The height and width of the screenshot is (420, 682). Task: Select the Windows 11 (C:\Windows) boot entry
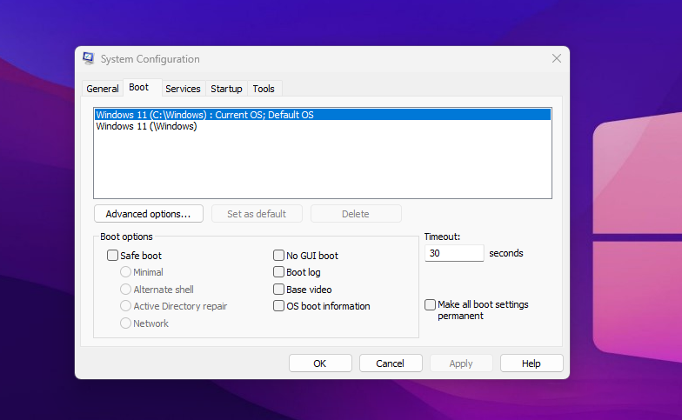204,115
